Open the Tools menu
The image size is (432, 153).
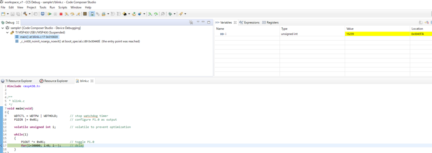(x=43, y=8)
